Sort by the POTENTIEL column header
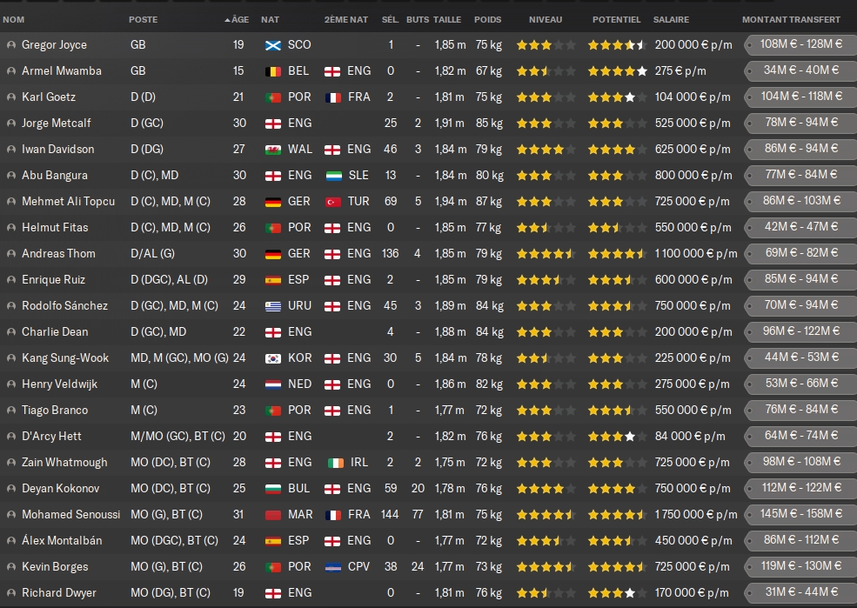This screenshot has height=608, width=857. click(616, 20)
